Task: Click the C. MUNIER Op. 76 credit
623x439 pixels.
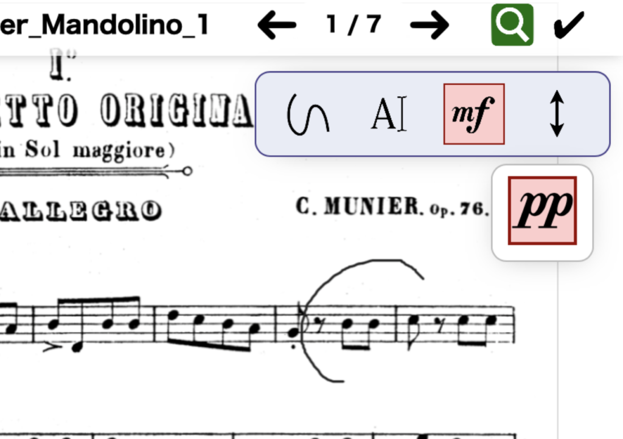Action: tap(392, 207)
